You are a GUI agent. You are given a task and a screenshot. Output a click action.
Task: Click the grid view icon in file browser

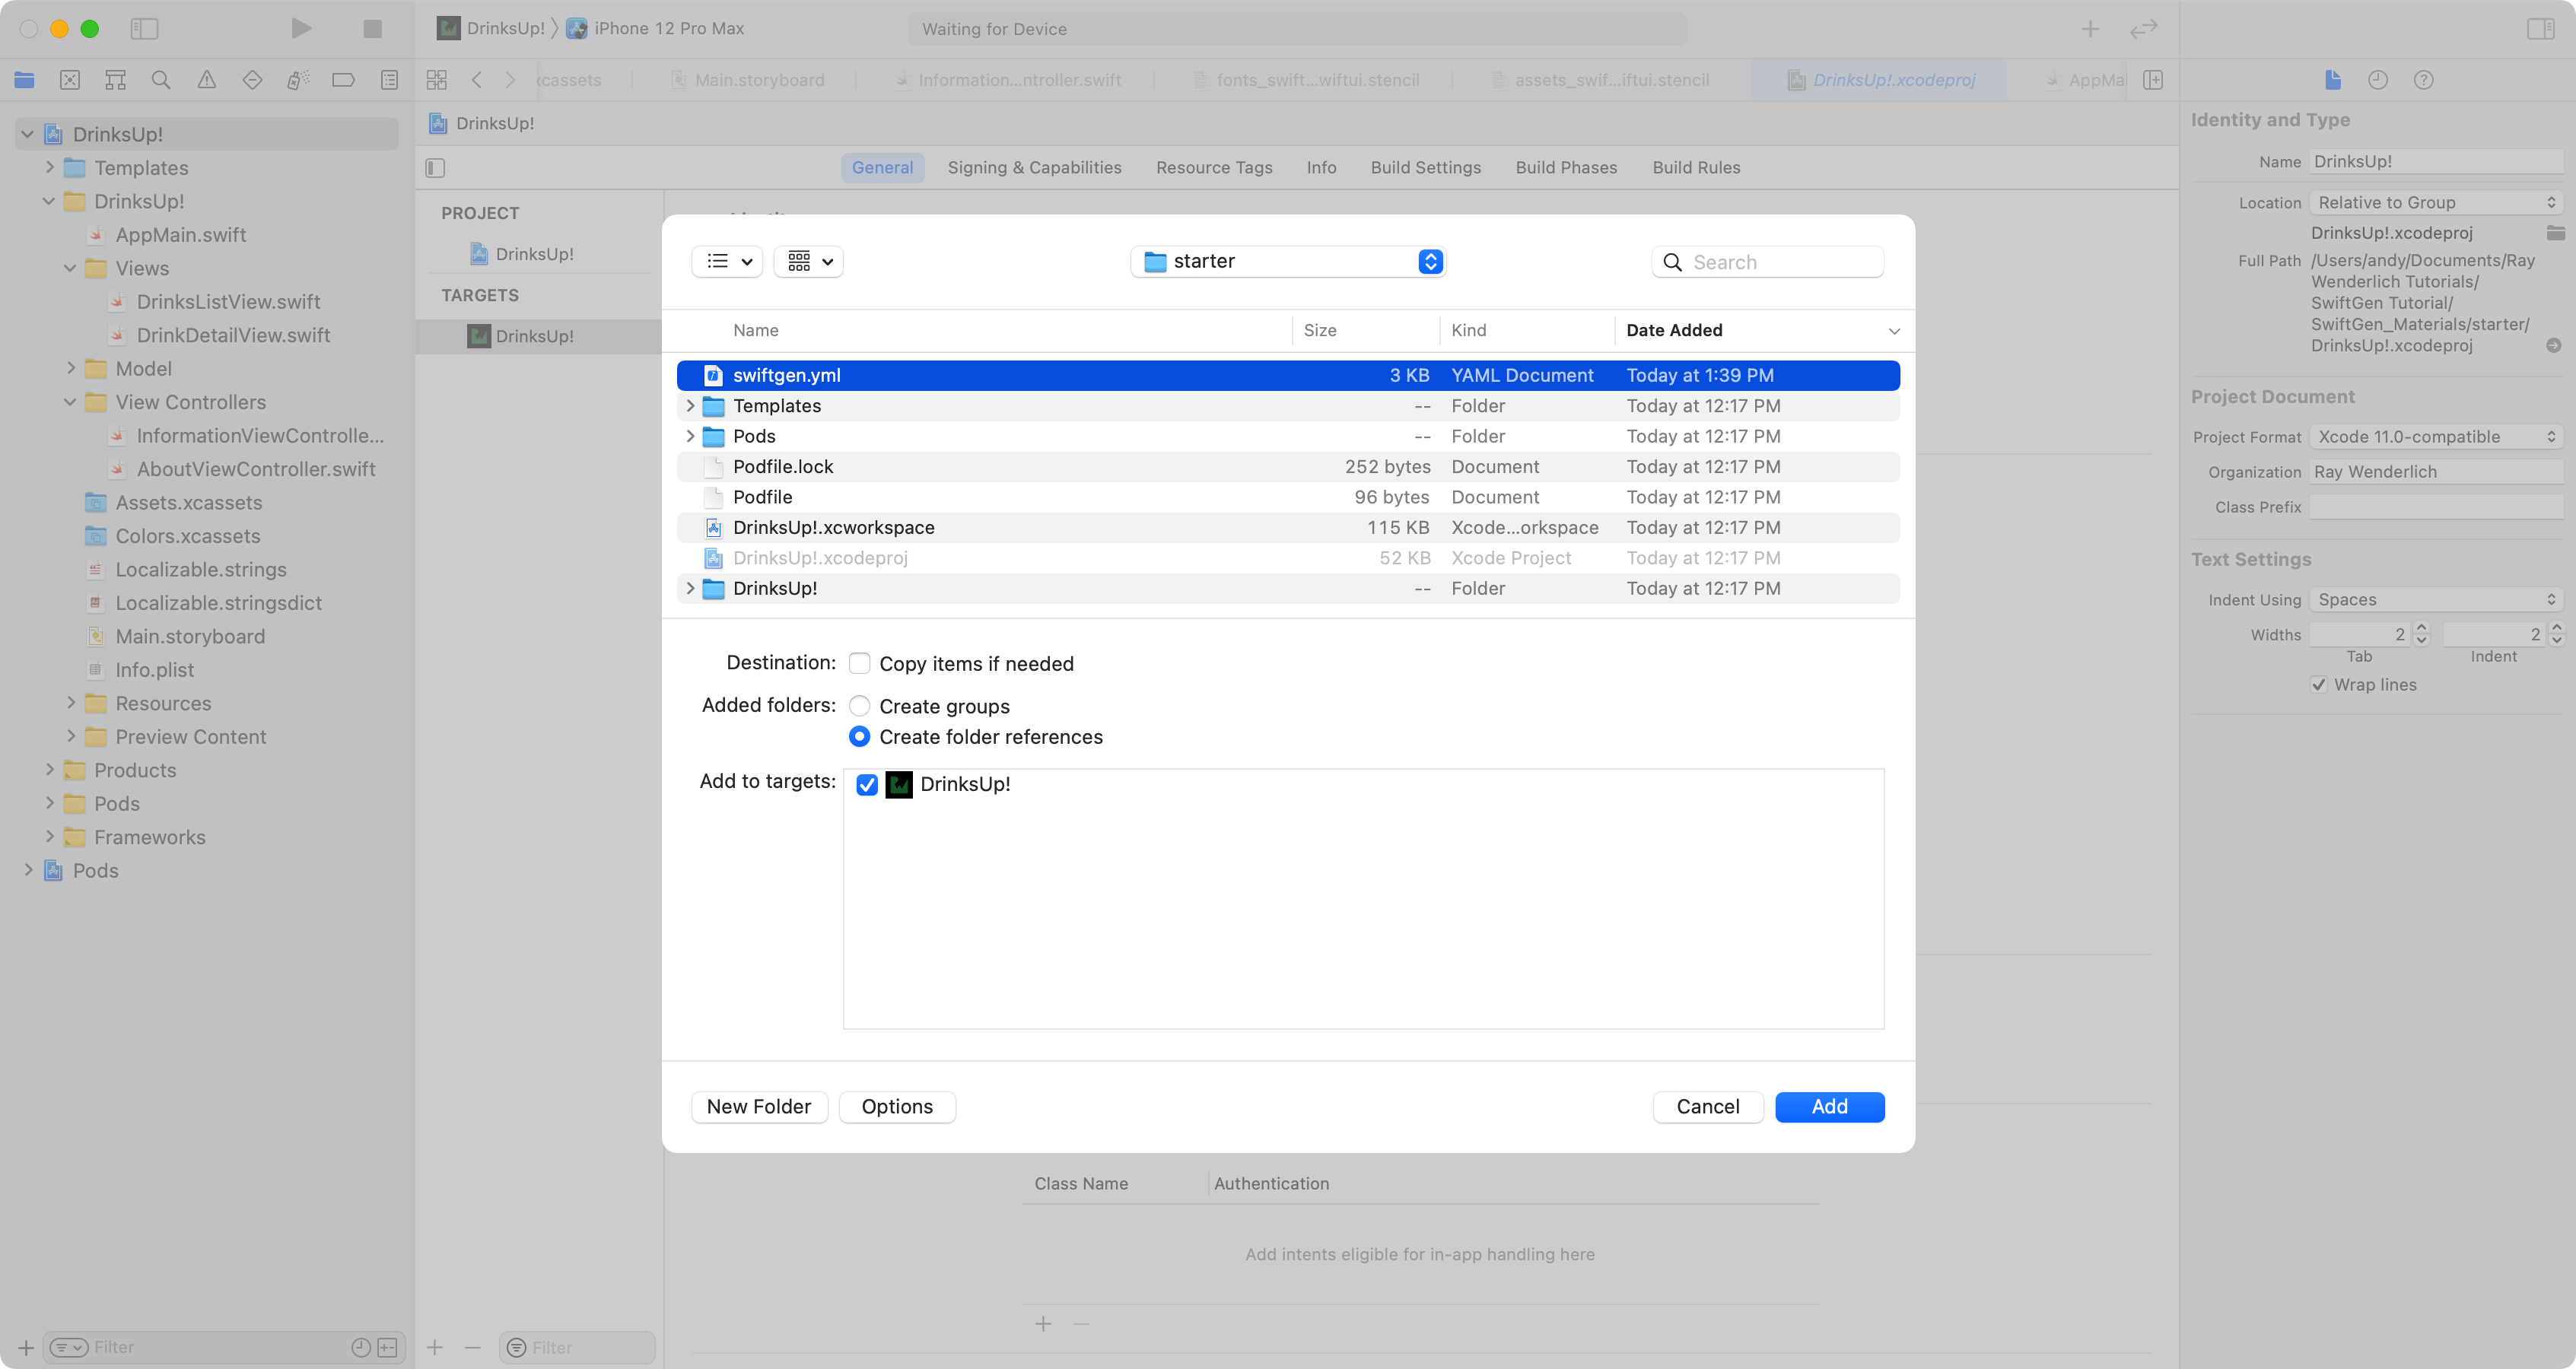[x=799, y=261]
